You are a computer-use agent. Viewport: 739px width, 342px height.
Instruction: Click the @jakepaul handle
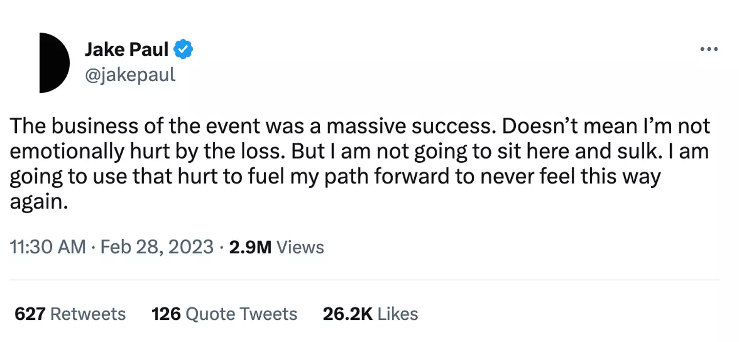click(x=130, y=75)
